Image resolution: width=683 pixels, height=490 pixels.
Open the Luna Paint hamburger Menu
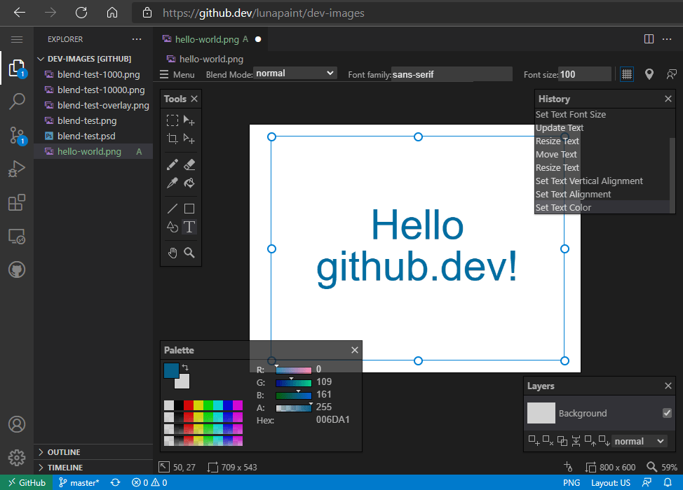pos(177,74)
